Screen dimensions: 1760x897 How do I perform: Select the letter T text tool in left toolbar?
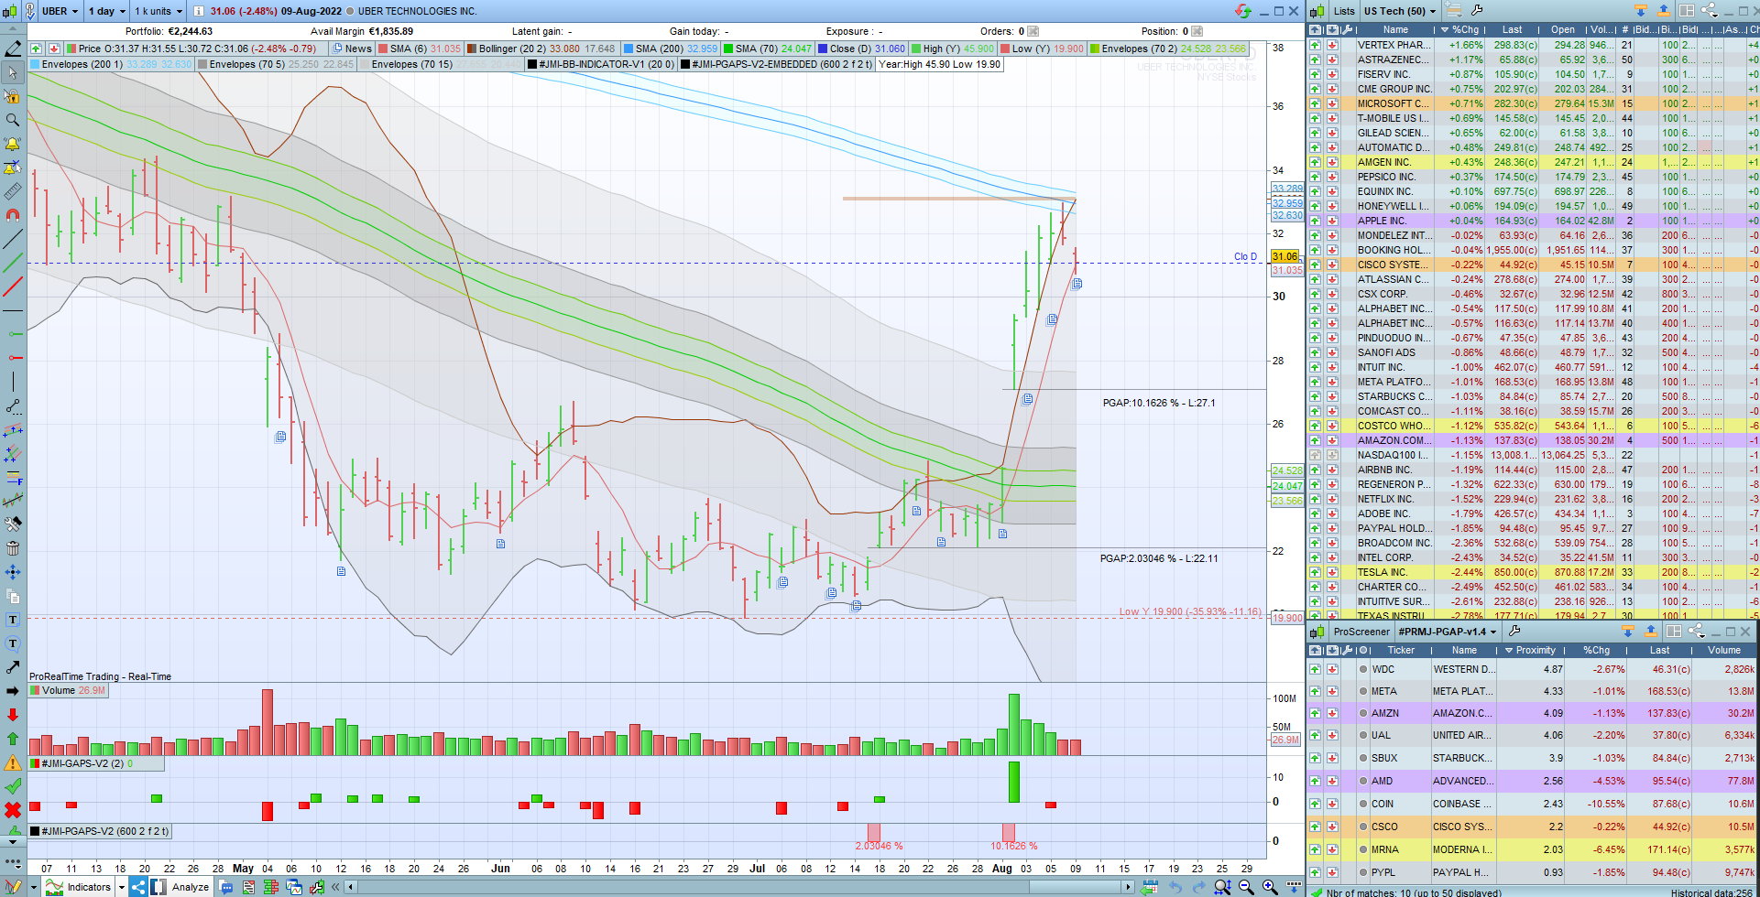(x=13, y=620)
